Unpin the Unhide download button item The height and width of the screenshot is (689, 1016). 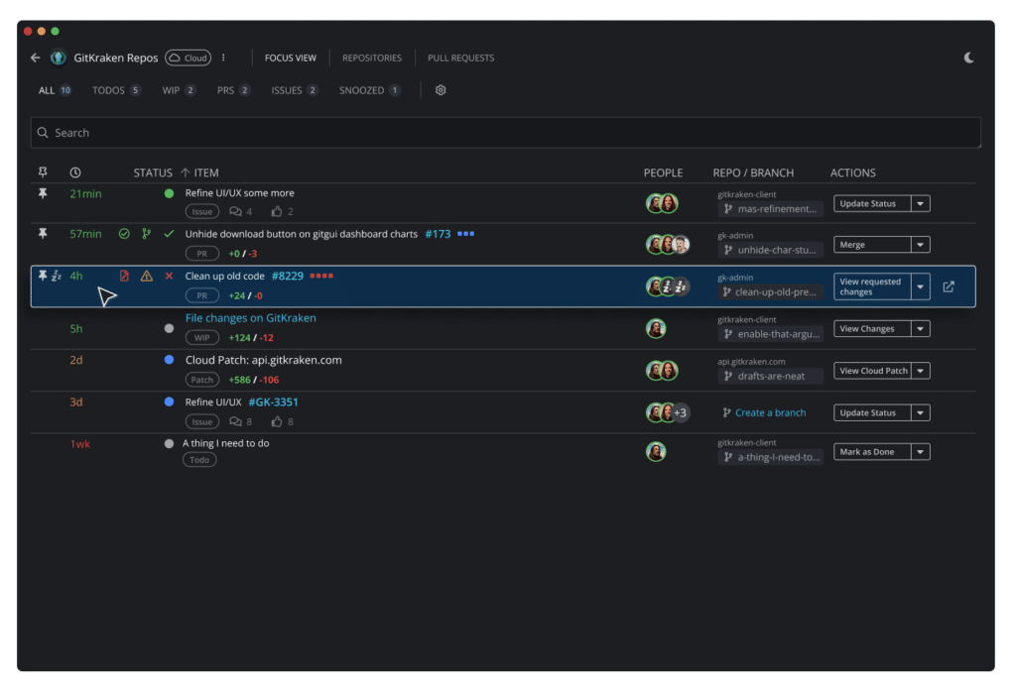(x=43, y=233)
